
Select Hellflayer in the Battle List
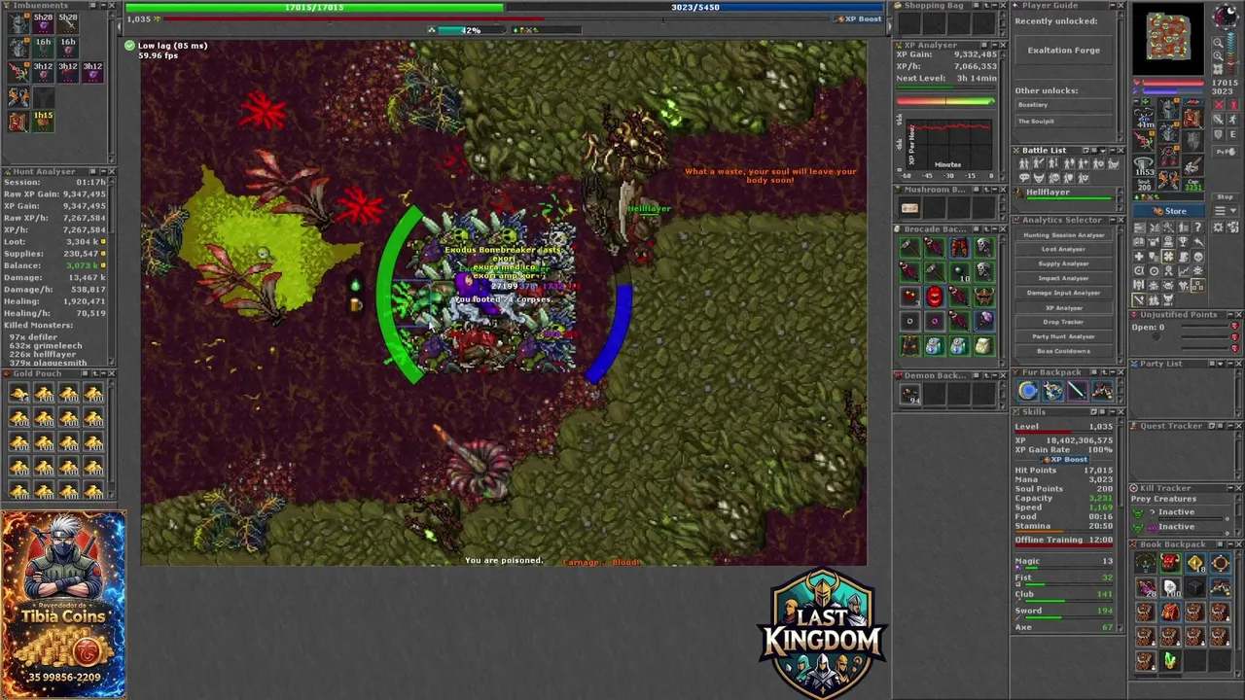point(1065,194)
